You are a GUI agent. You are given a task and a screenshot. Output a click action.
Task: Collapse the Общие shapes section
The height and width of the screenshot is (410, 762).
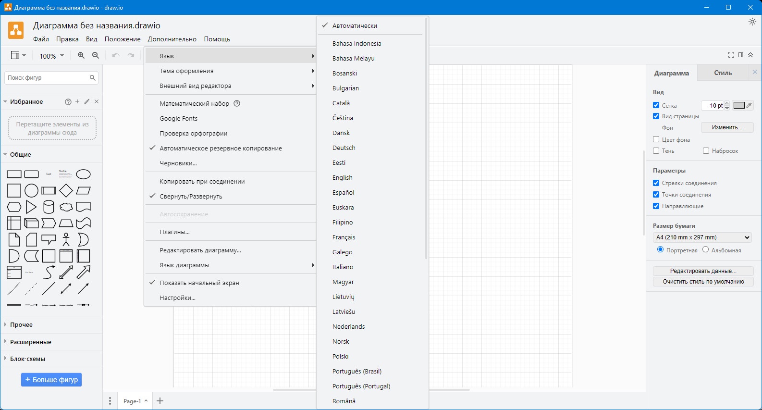pyautogui.click(x=51, y=154)
